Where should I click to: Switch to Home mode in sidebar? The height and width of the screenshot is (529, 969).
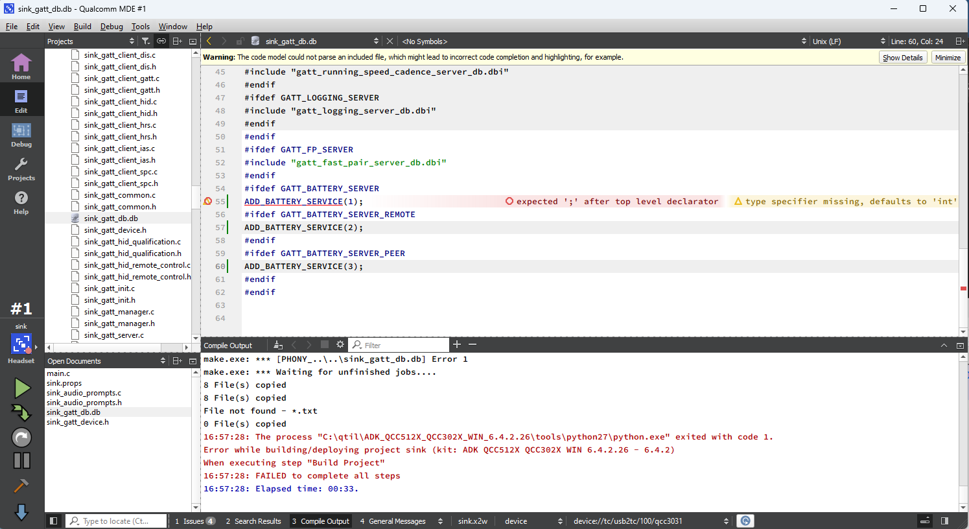click(21, 67)
